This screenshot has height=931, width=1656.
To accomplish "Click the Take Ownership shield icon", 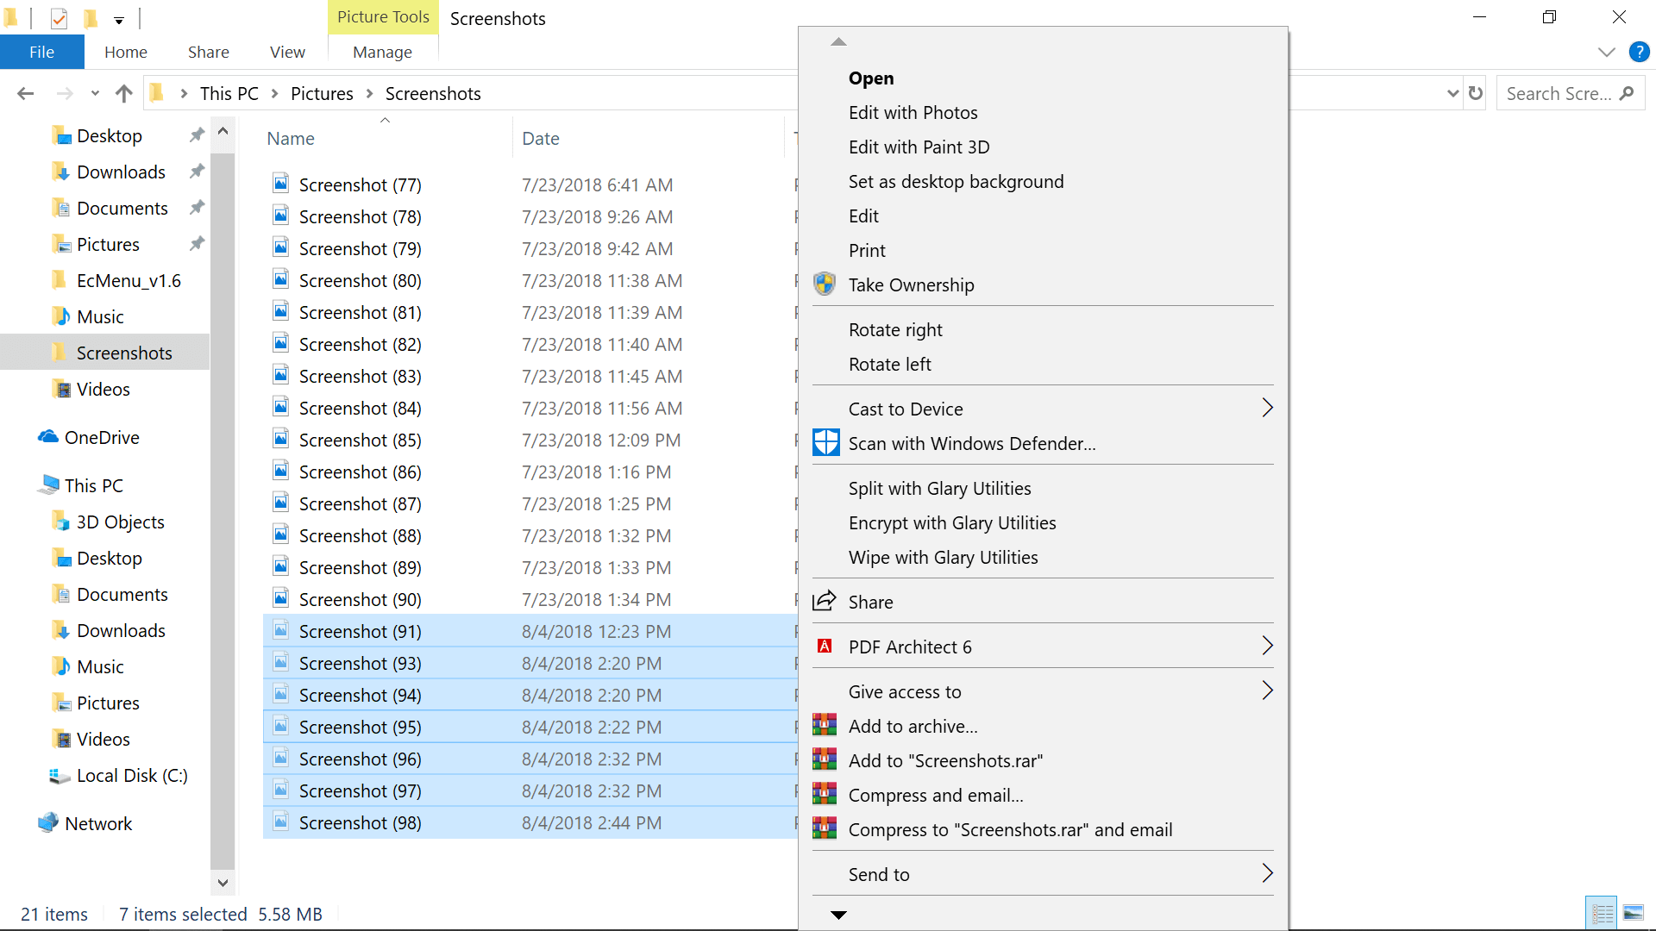I will (825, 284).
